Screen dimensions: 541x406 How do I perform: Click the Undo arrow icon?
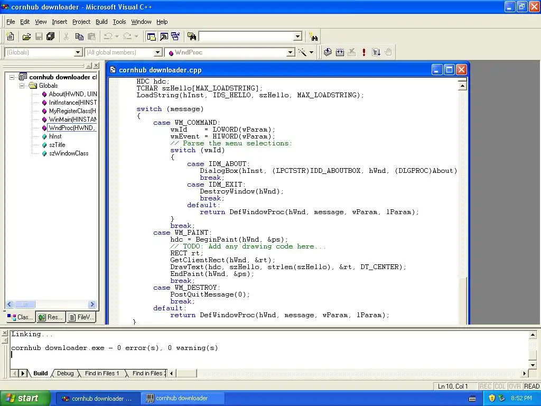(108, 36)
